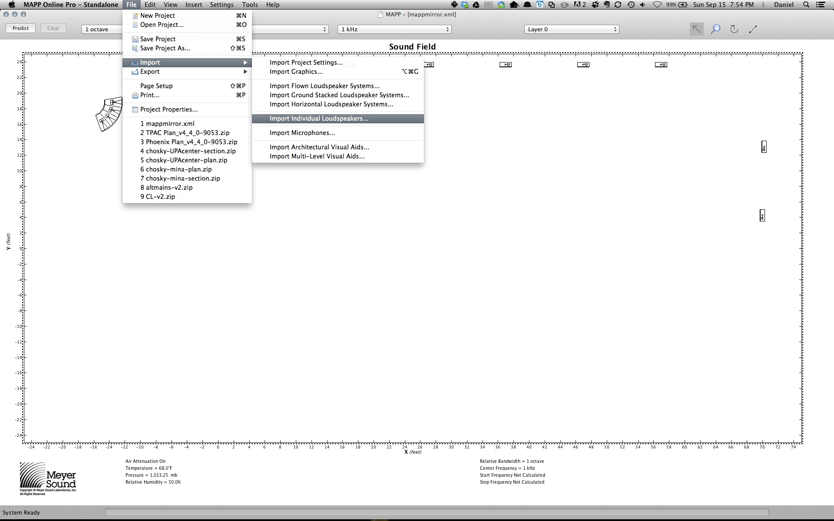The height and width of the screenshot is (521, 834).
Task: Open the Settings menu
Action: pos(222,5)
